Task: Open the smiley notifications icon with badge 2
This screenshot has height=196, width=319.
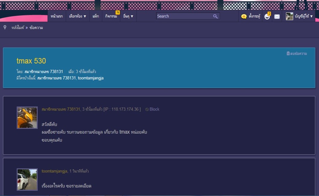Action: (x=267, y=16)
